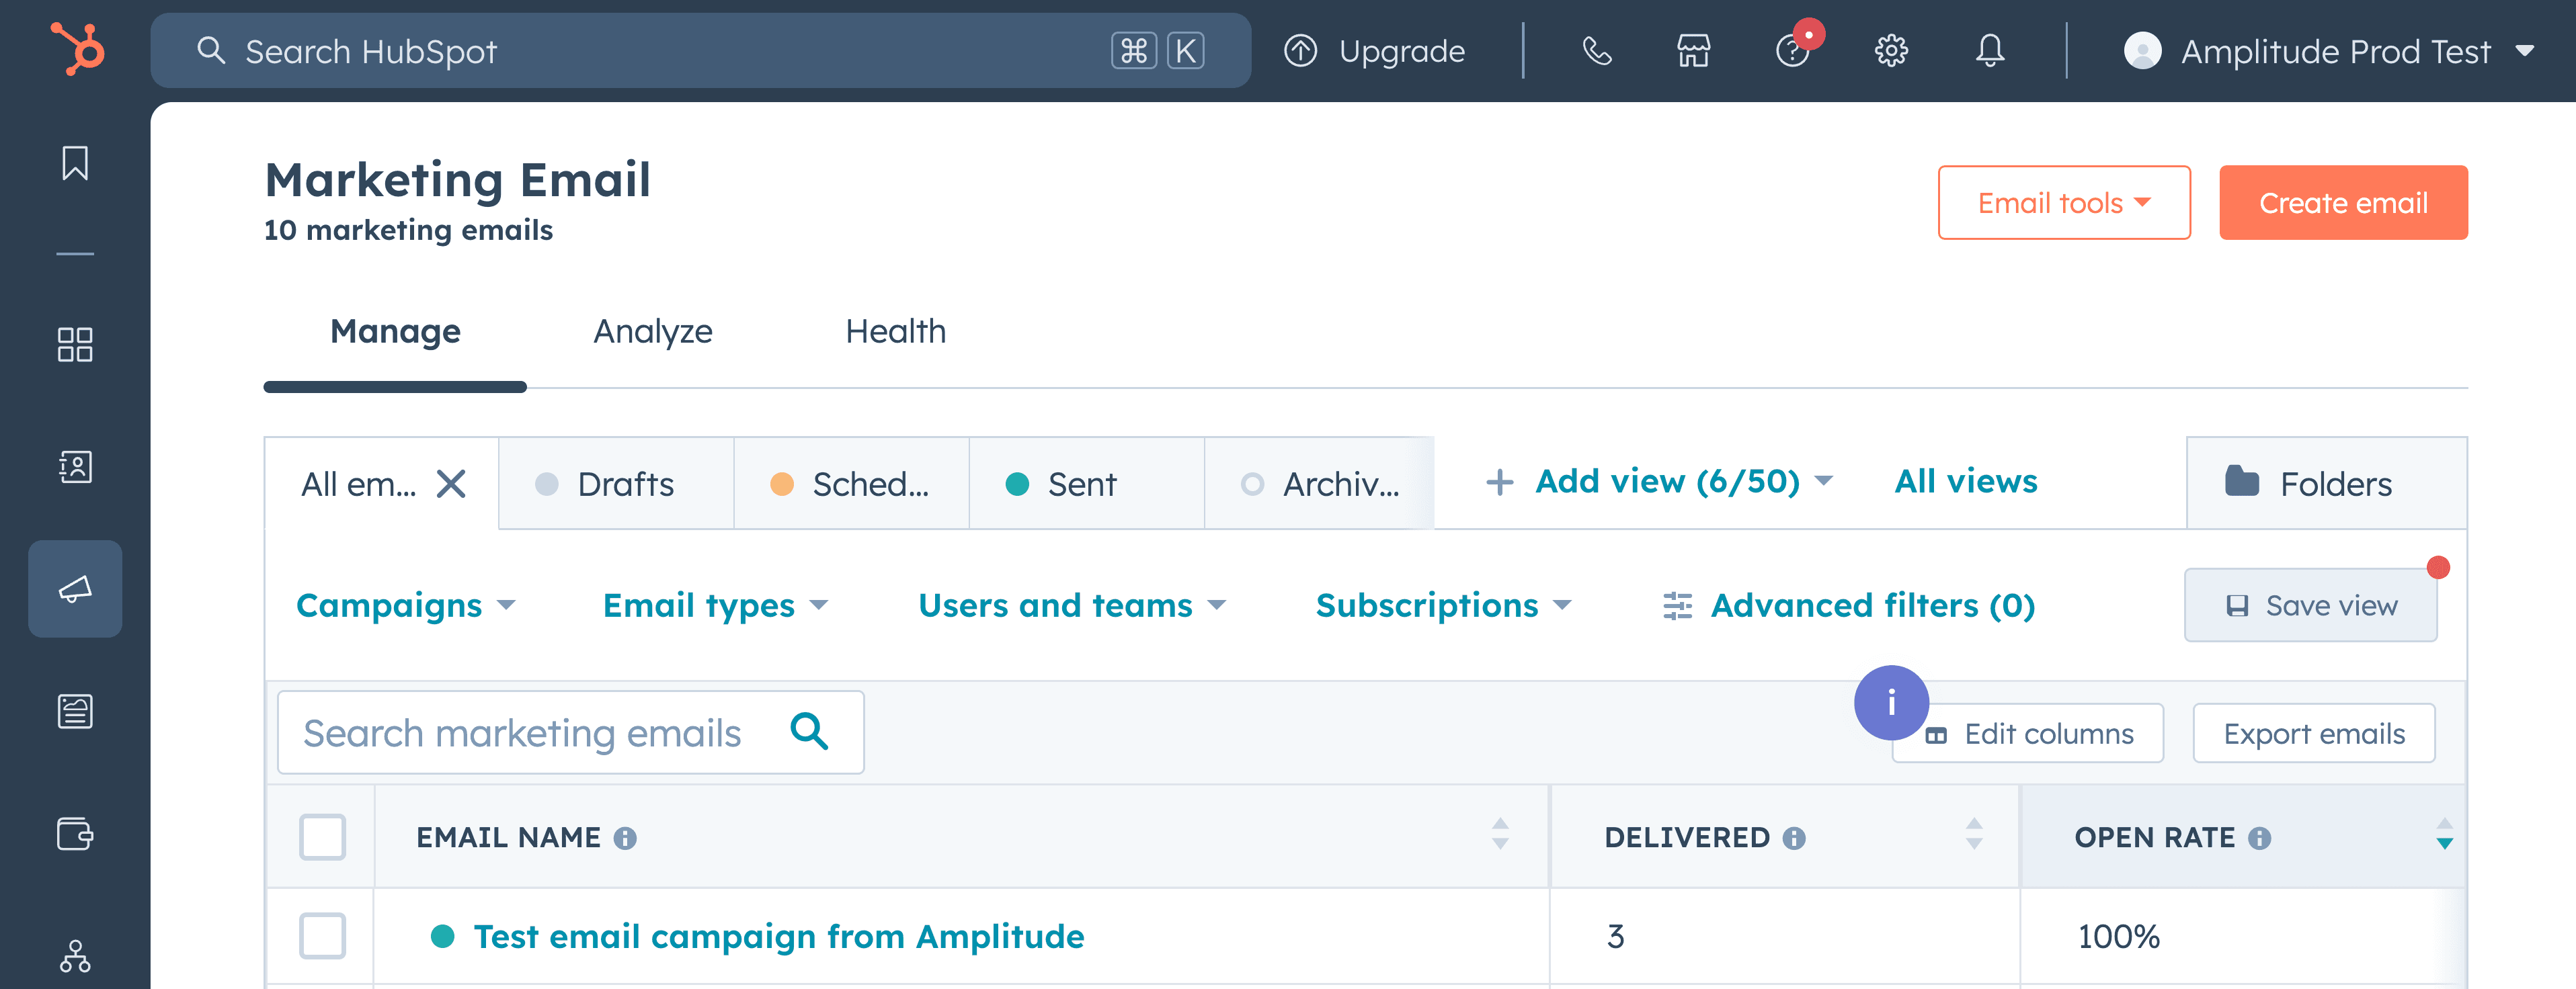
Task: Expand the Email types filter
Action: point(714,605)
